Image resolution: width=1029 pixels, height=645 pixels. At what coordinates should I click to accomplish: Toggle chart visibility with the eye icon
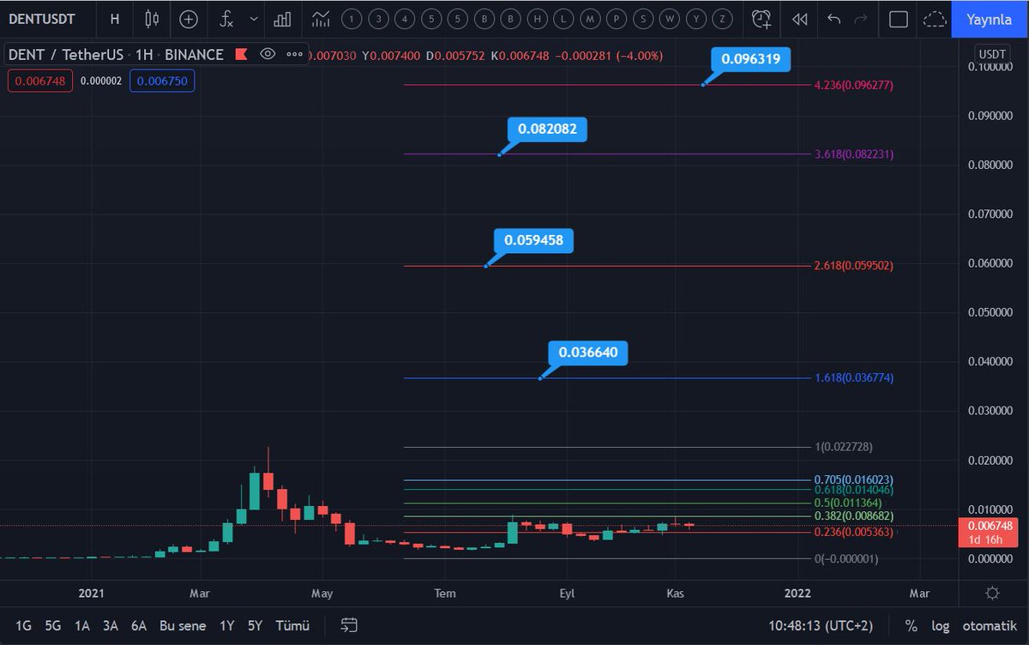(267, 54)
